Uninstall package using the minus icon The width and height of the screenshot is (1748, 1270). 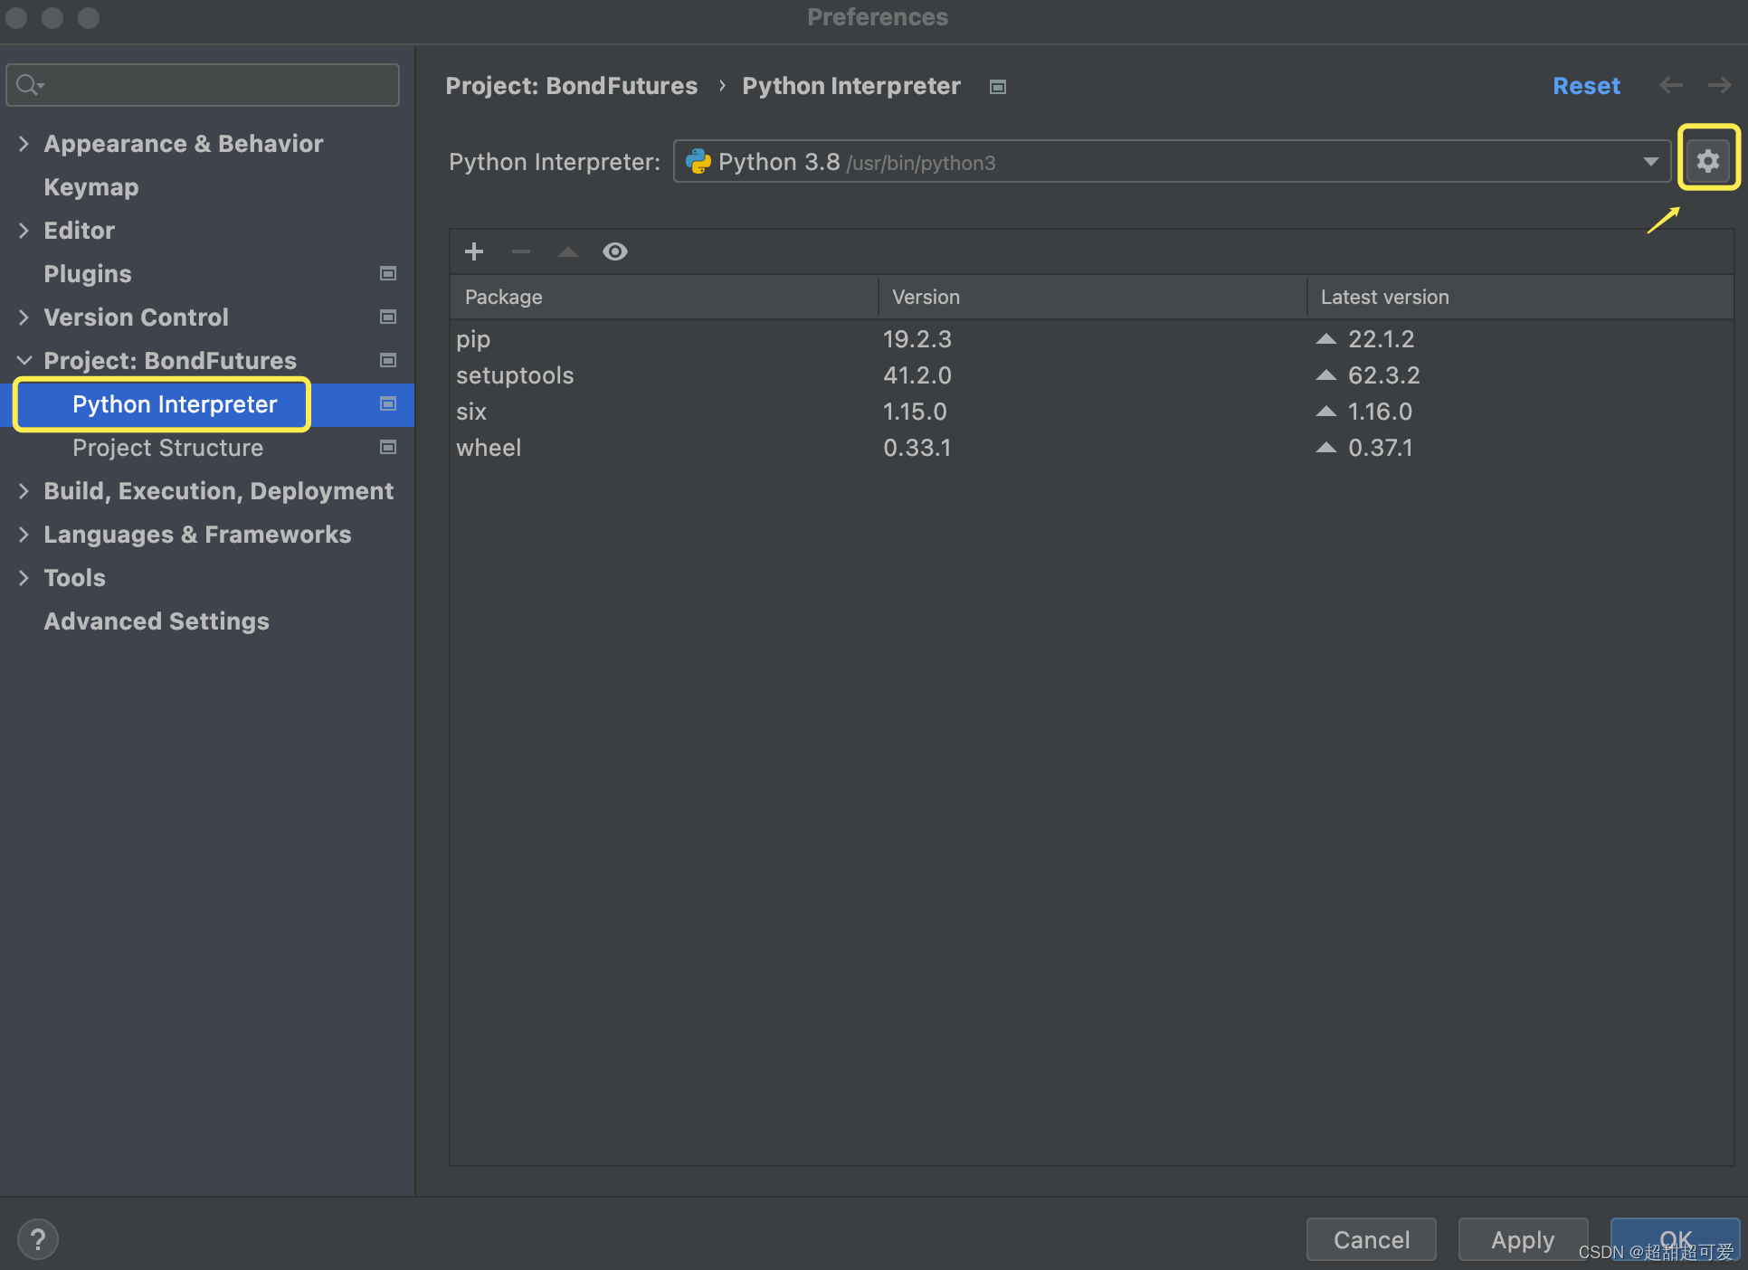521,251
